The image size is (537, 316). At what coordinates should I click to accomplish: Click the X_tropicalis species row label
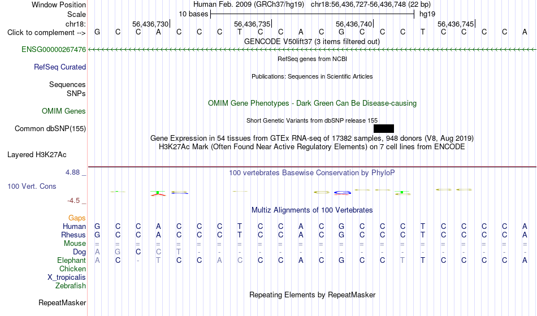[67, 278]
